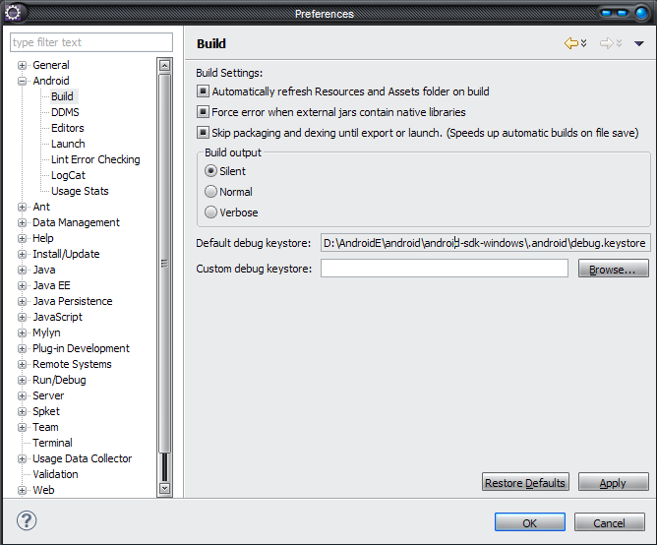The height and width of the screenshot is (545, 657).
Task: Click the Apply button
Action: (x=613, y=482)
